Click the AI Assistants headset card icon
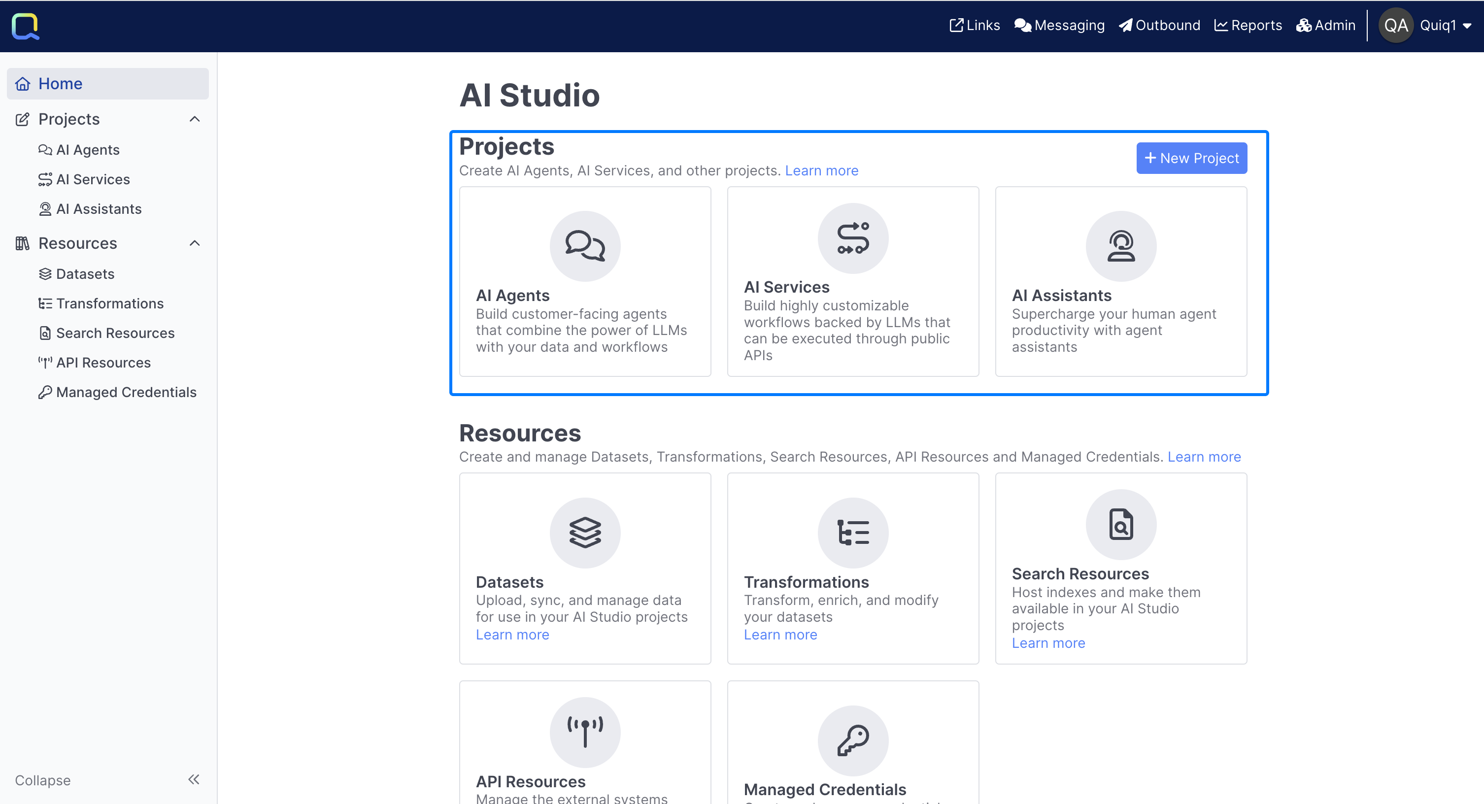This screenshot has height=804, width=1484. (1120, 246)
